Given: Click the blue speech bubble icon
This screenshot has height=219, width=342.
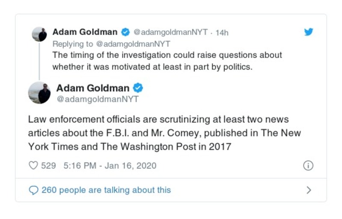Looking at the screenshot, I should (33, 190).
